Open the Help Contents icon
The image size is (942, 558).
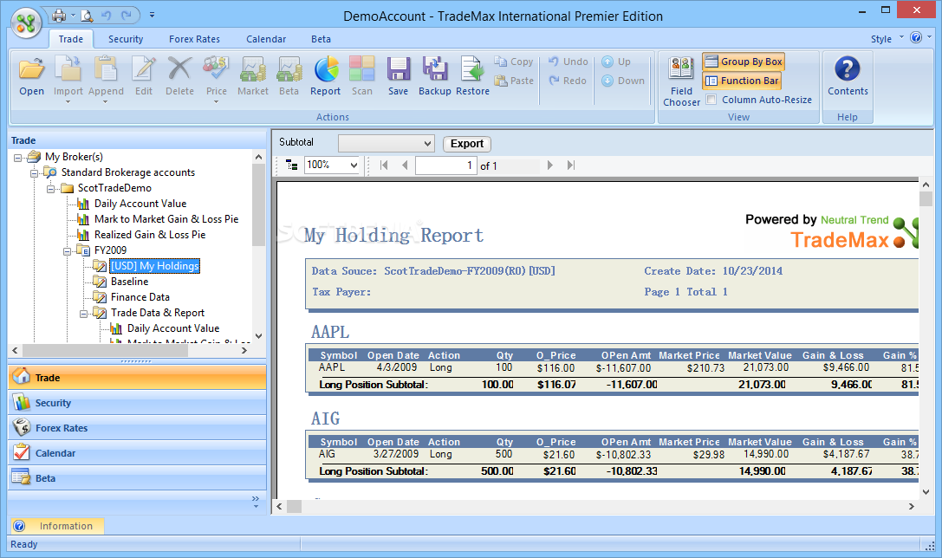coord(848,69)
